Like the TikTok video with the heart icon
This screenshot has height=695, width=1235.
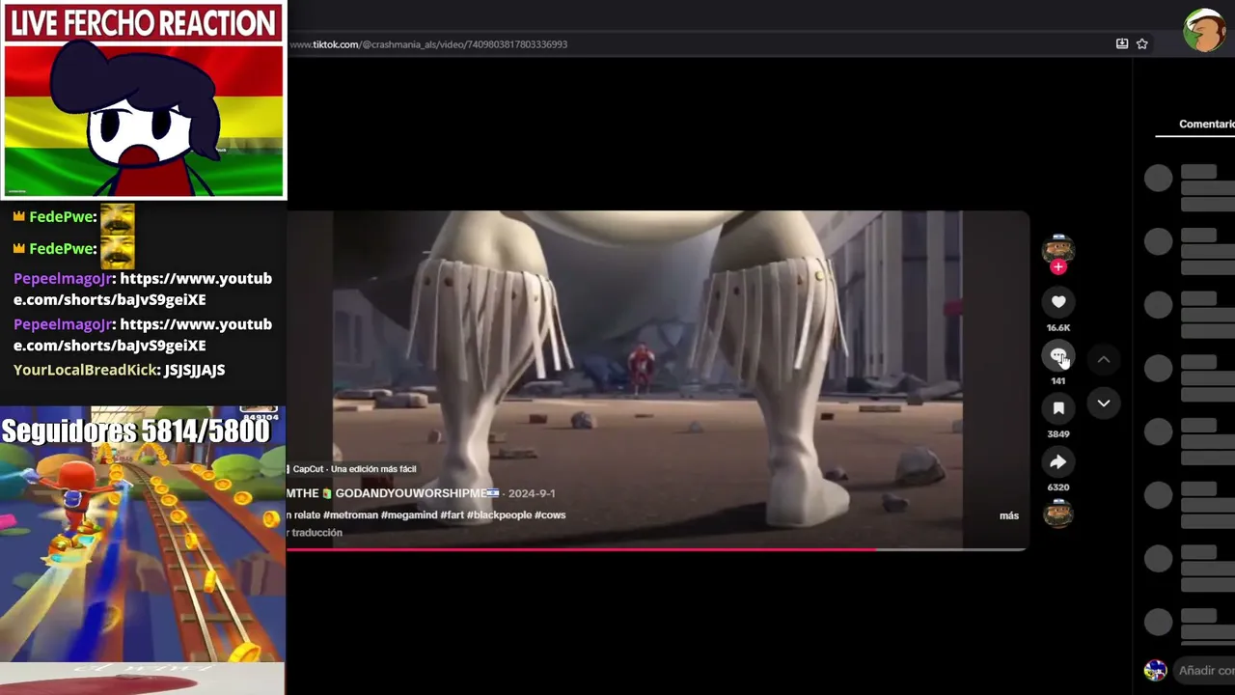[1058, 302]
